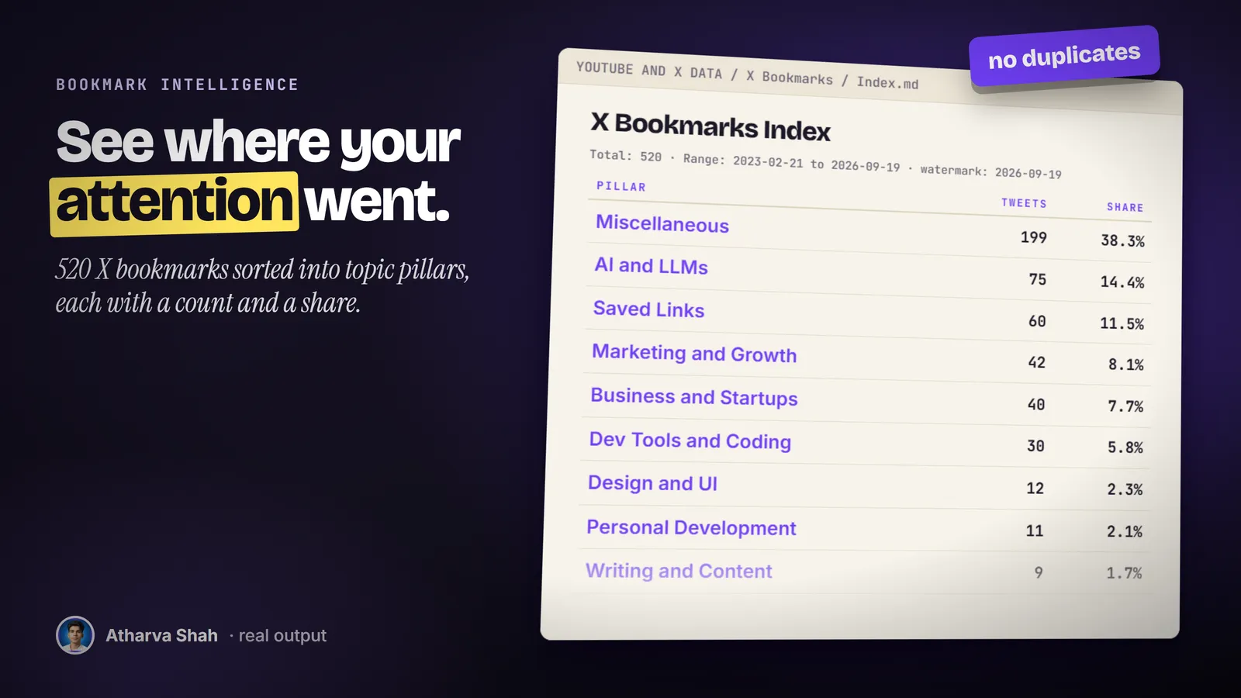
Task: Open the Personal Development pillar
Action: click(691, 527)
